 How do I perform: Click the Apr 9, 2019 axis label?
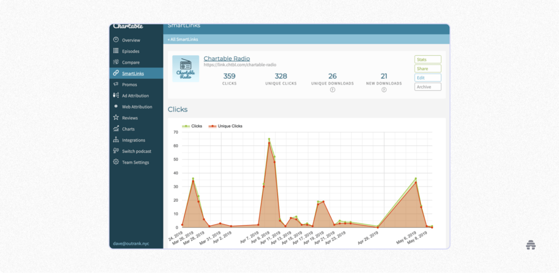tap(260, 238)
